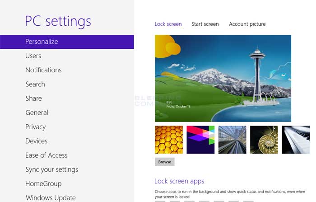
Task: Navigate to Privacy settings
Action: click(x=36, y=127)
